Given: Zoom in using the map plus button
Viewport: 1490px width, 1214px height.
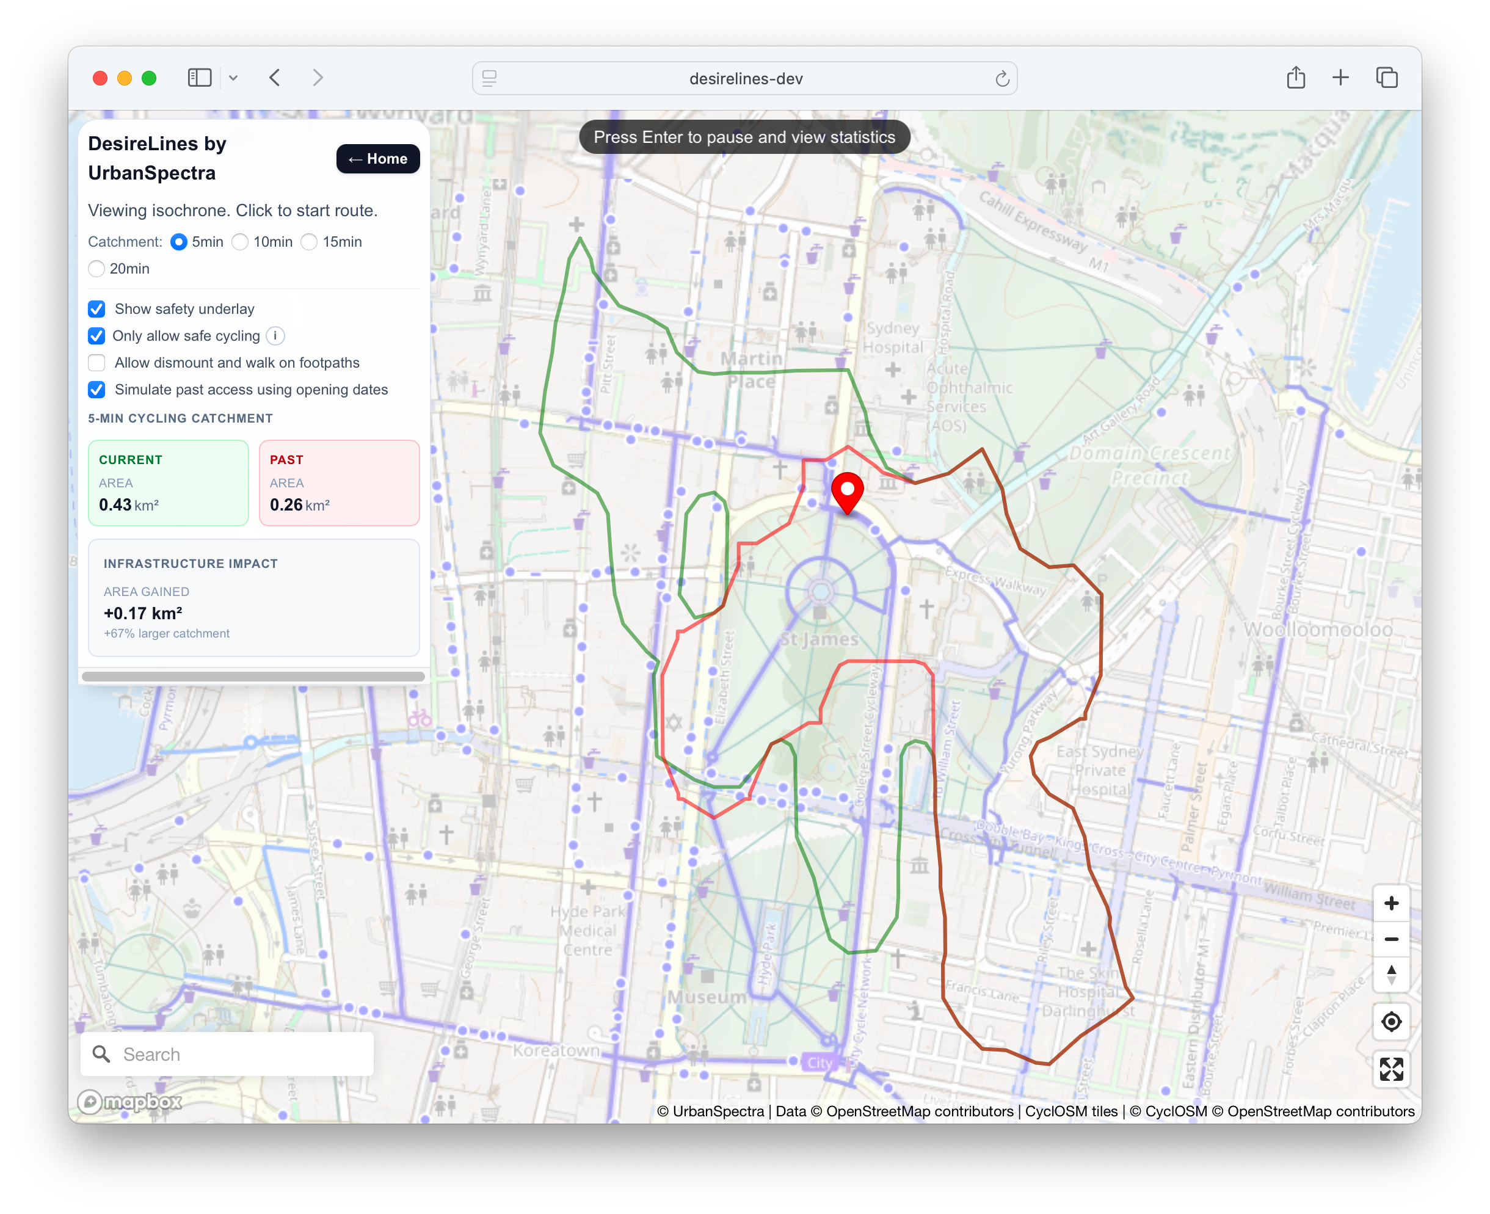Looking at the screenshot, I should click(x=1390, y=903).
